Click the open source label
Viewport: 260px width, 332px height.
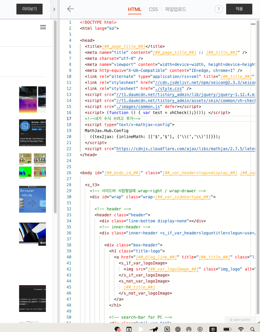pyautogui.click(x=240, y=320)
